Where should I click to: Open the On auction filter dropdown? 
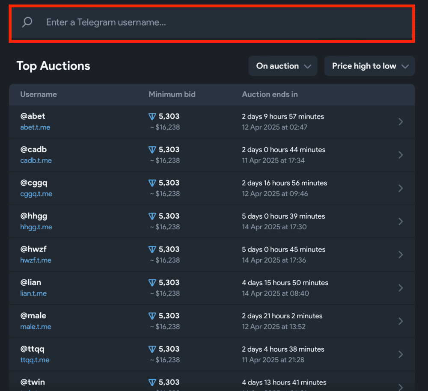pyautogui.click(x=283, y=66)
